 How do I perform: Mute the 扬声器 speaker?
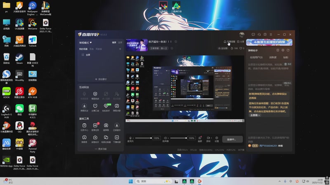pos(165,138)
